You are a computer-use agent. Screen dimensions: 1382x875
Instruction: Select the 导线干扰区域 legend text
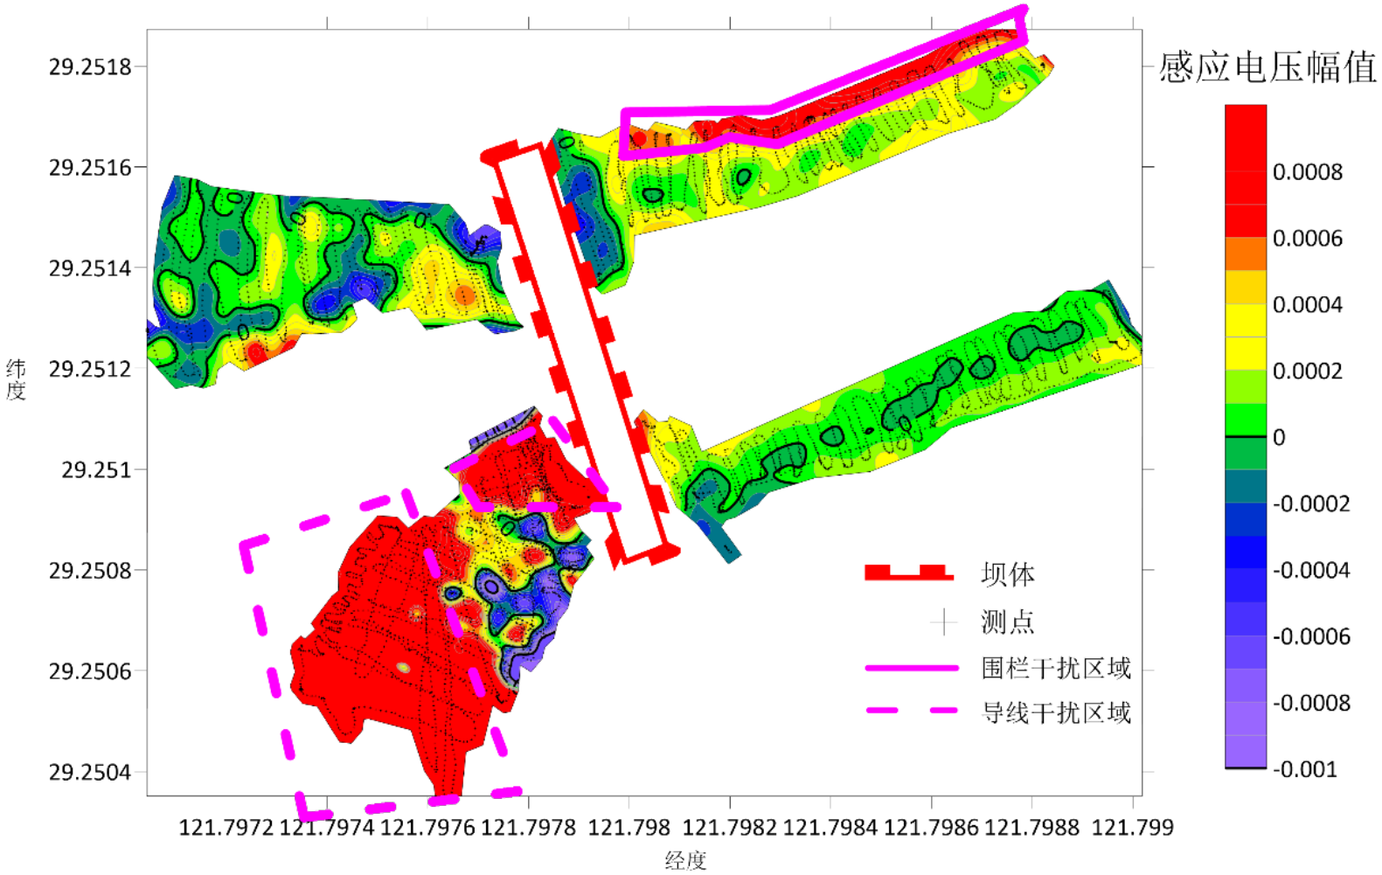coord(1055,712)
